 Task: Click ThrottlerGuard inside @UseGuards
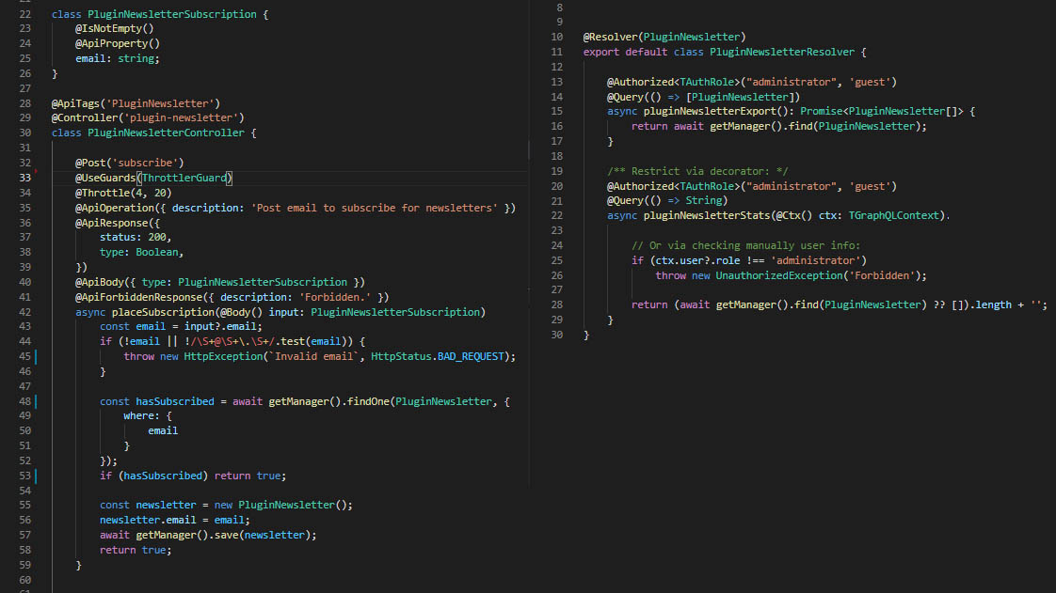pos(184,179)
